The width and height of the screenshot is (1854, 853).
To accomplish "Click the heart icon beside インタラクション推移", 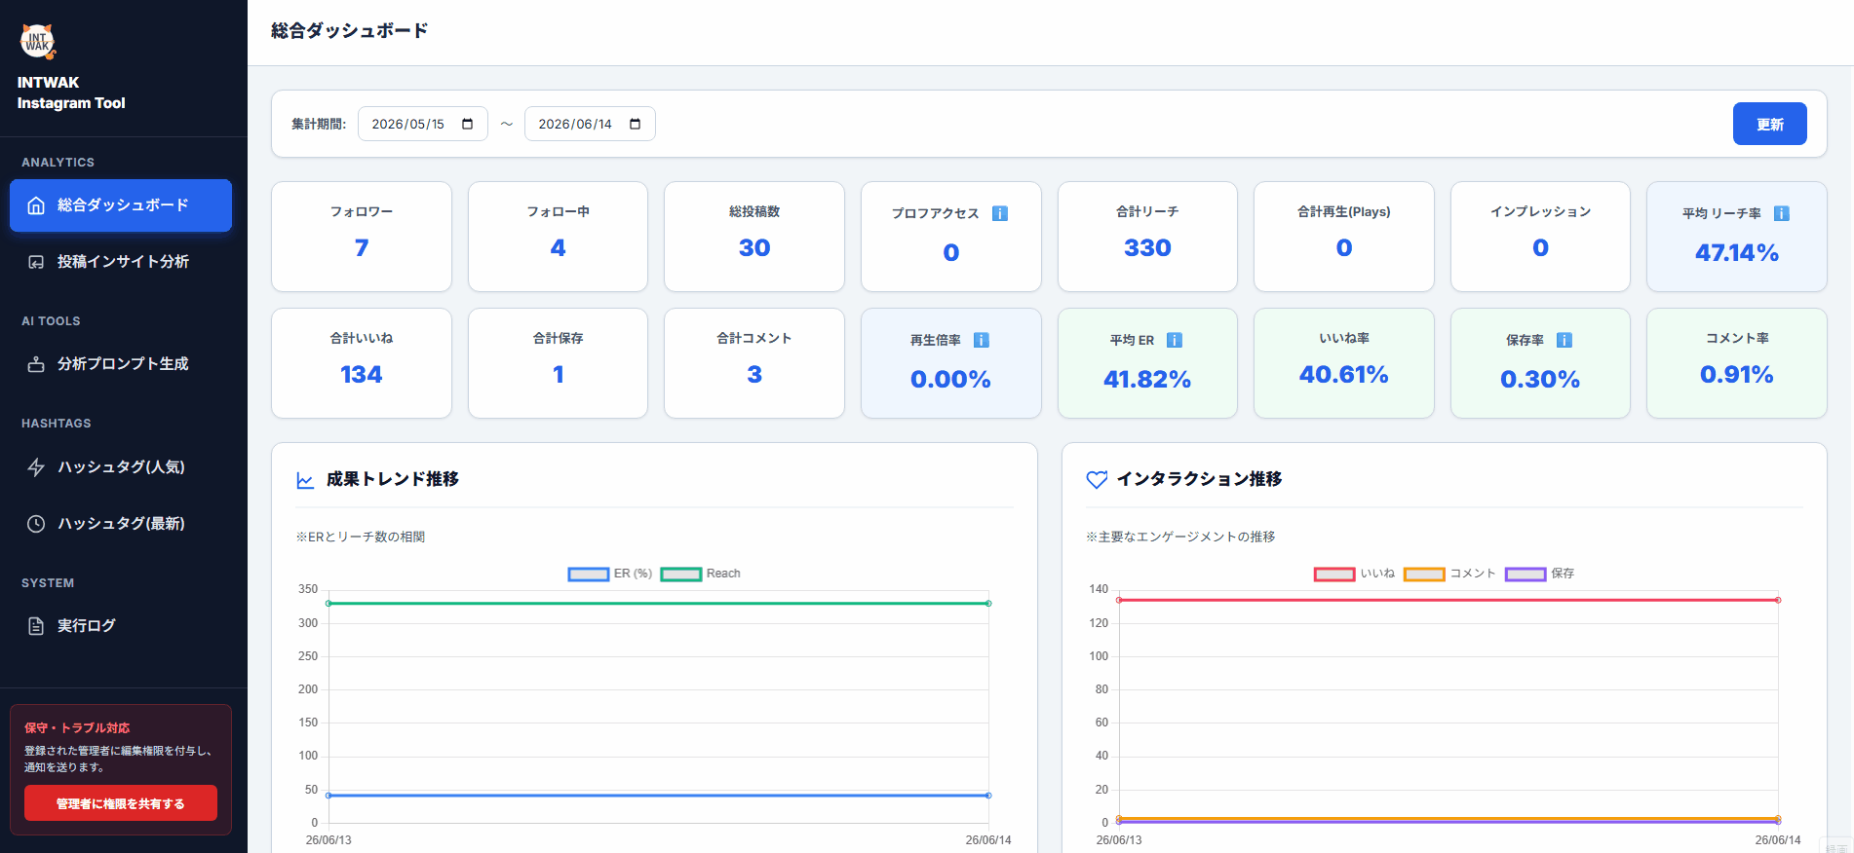I will [1097, 479].
